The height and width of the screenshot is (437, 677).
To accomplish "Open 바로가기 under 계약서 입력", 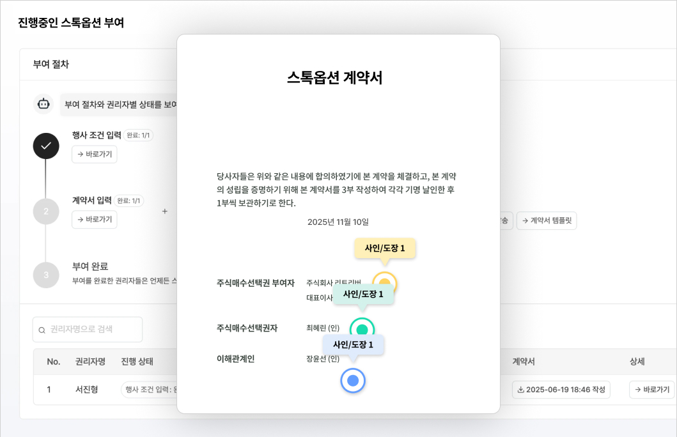I will (x=94, y=219).
